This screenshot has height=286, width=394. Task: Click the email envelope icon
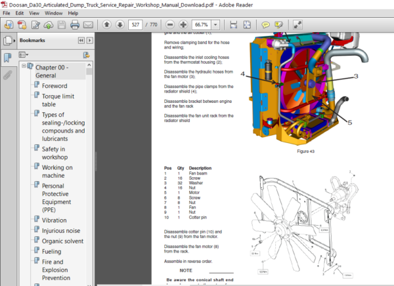pyautogui.click(x=88, y=25)
